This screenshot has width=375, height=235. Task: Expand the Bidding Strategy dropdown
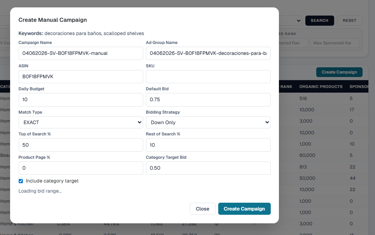pos(208,122)
